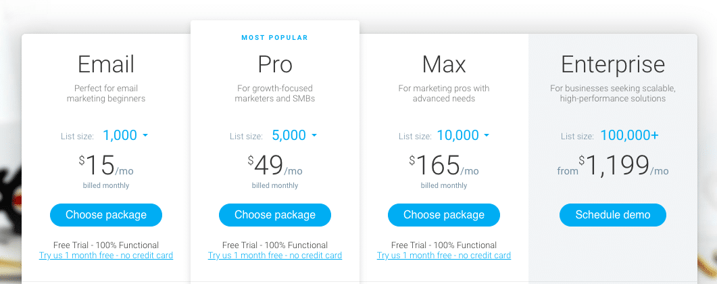
Task: Click the MOST POPULAR badge label
Action: pos(275,37)
